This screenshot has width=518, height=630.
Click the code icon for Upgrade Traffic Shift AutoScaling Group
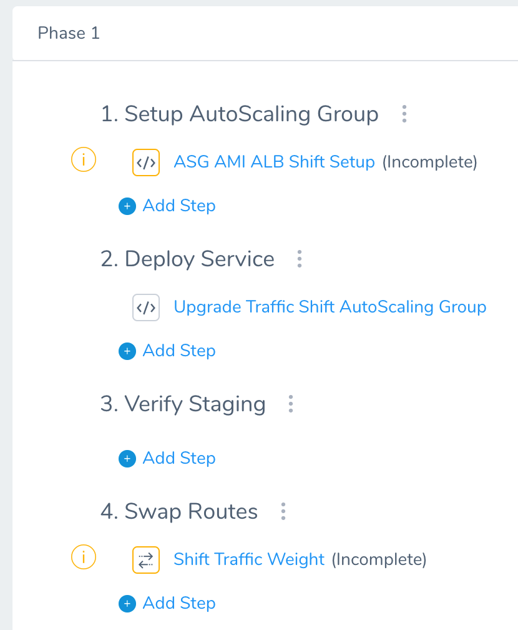[x=146, y=307]
